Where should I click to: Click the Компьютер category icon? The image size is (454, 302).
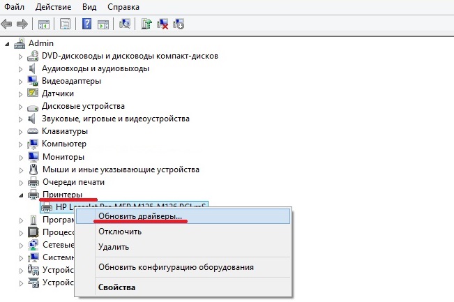(x=33, y=144)
